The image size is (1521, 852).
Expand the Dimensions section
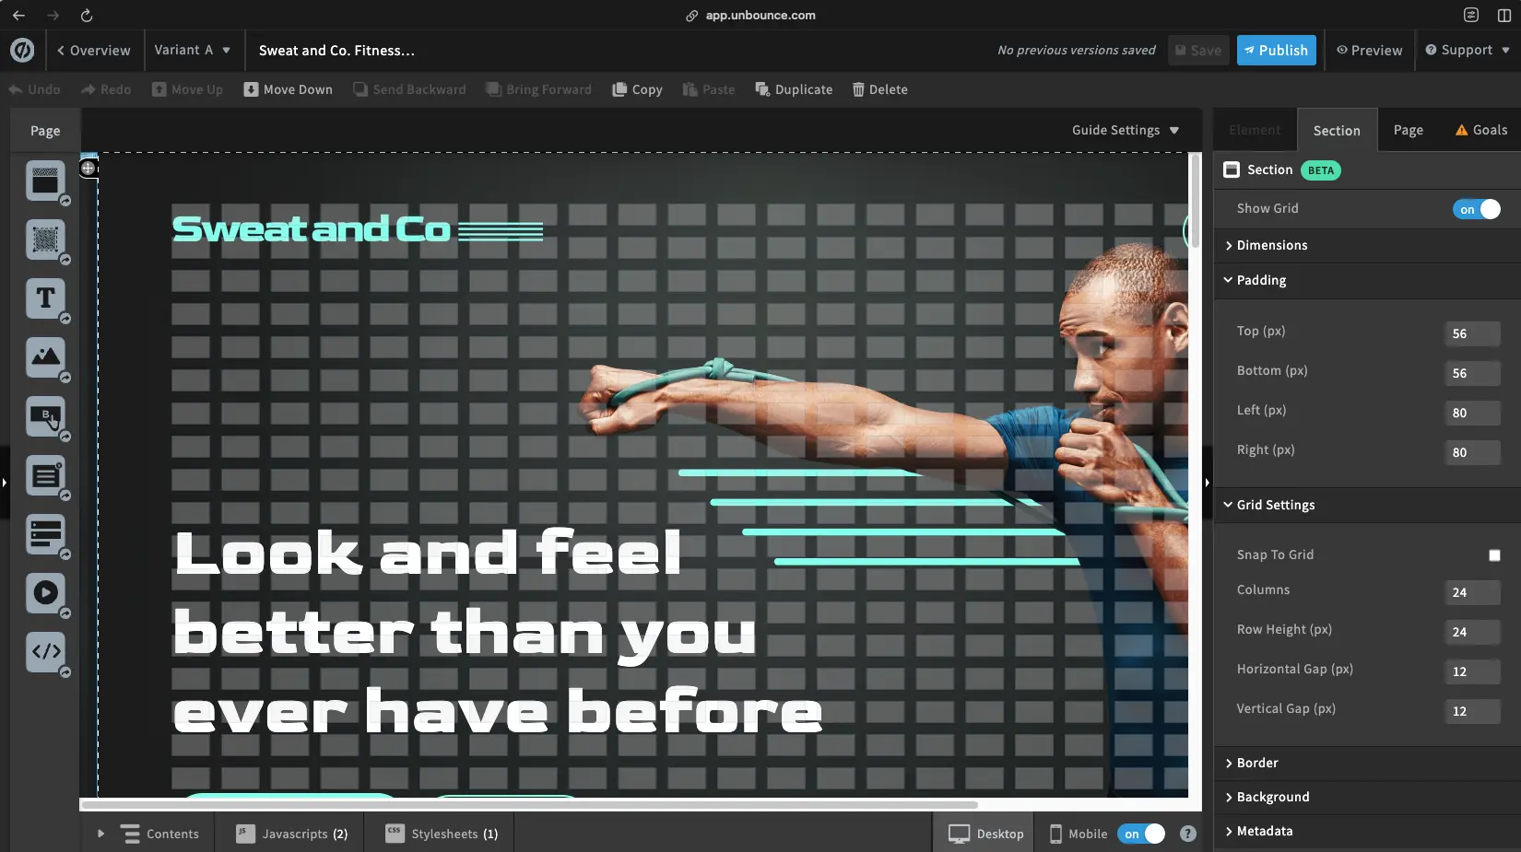[x=1270, y=245]
